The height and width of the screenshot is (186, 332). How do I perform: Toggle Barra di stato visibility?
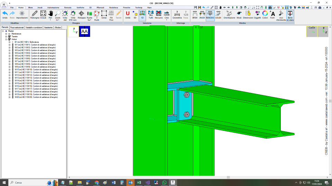pyautogui.click(x=290, y=15)
